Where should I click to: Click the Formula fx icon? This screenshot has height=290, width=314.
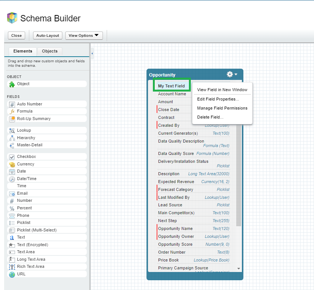click(12, 111)
